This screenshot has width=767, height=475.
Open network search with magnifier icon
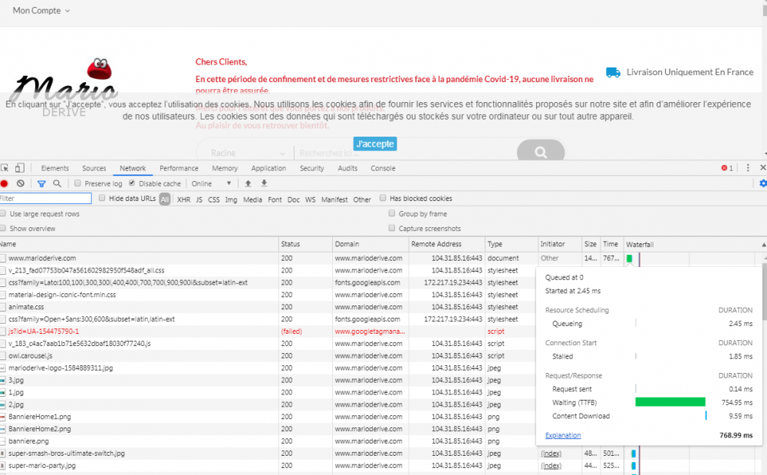pyautogui.click(x=57, y=183)
